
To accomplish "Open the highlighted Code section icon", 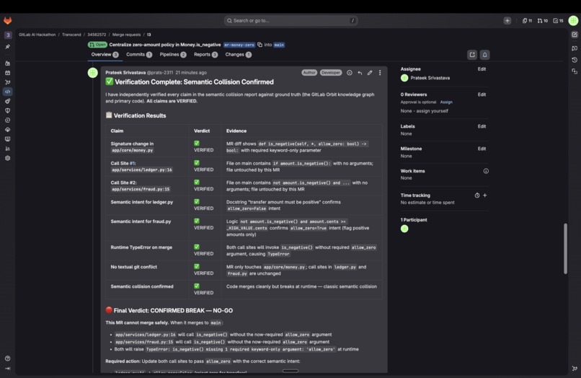I will tap(7, 92).
